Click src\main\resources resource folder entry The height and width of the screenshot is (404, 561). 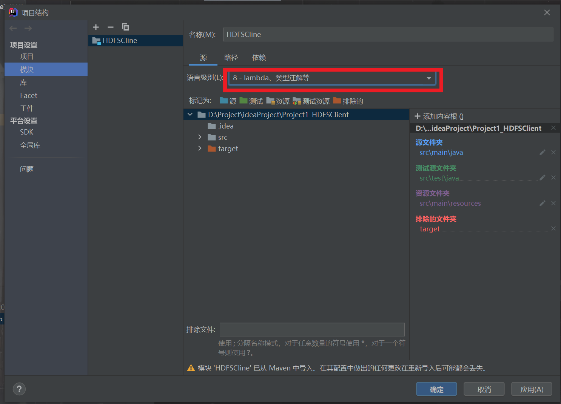450,204
